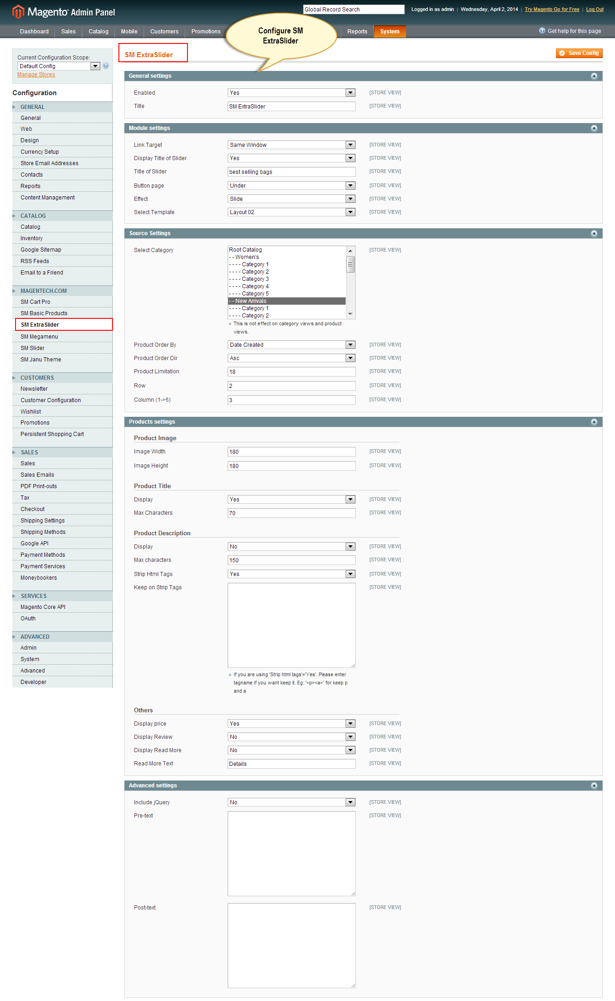This screenshot has width=615, height=1001.
Task: Open the Display Title of Slider dropdown
Action: [x=292, y=158]
